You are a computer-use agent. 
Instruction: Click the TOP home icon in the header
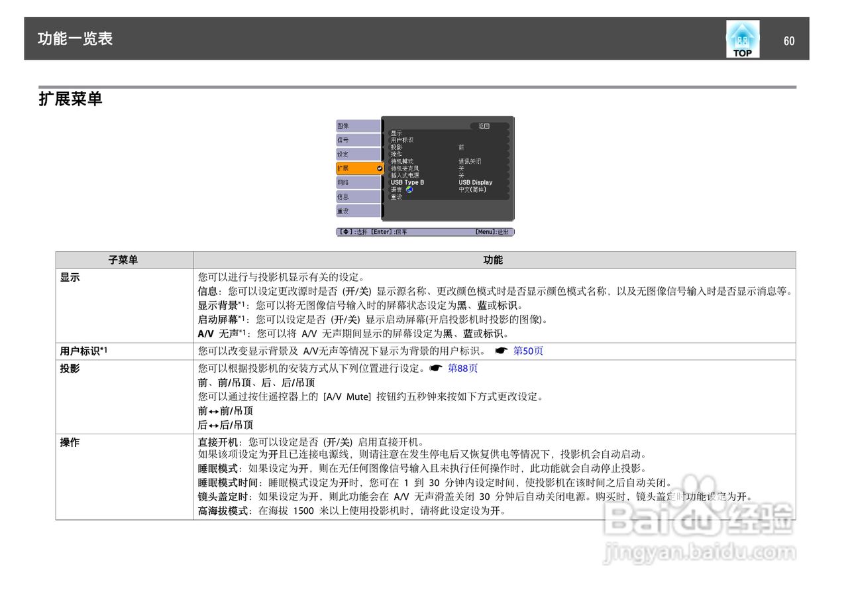click(x=742, y=38)
